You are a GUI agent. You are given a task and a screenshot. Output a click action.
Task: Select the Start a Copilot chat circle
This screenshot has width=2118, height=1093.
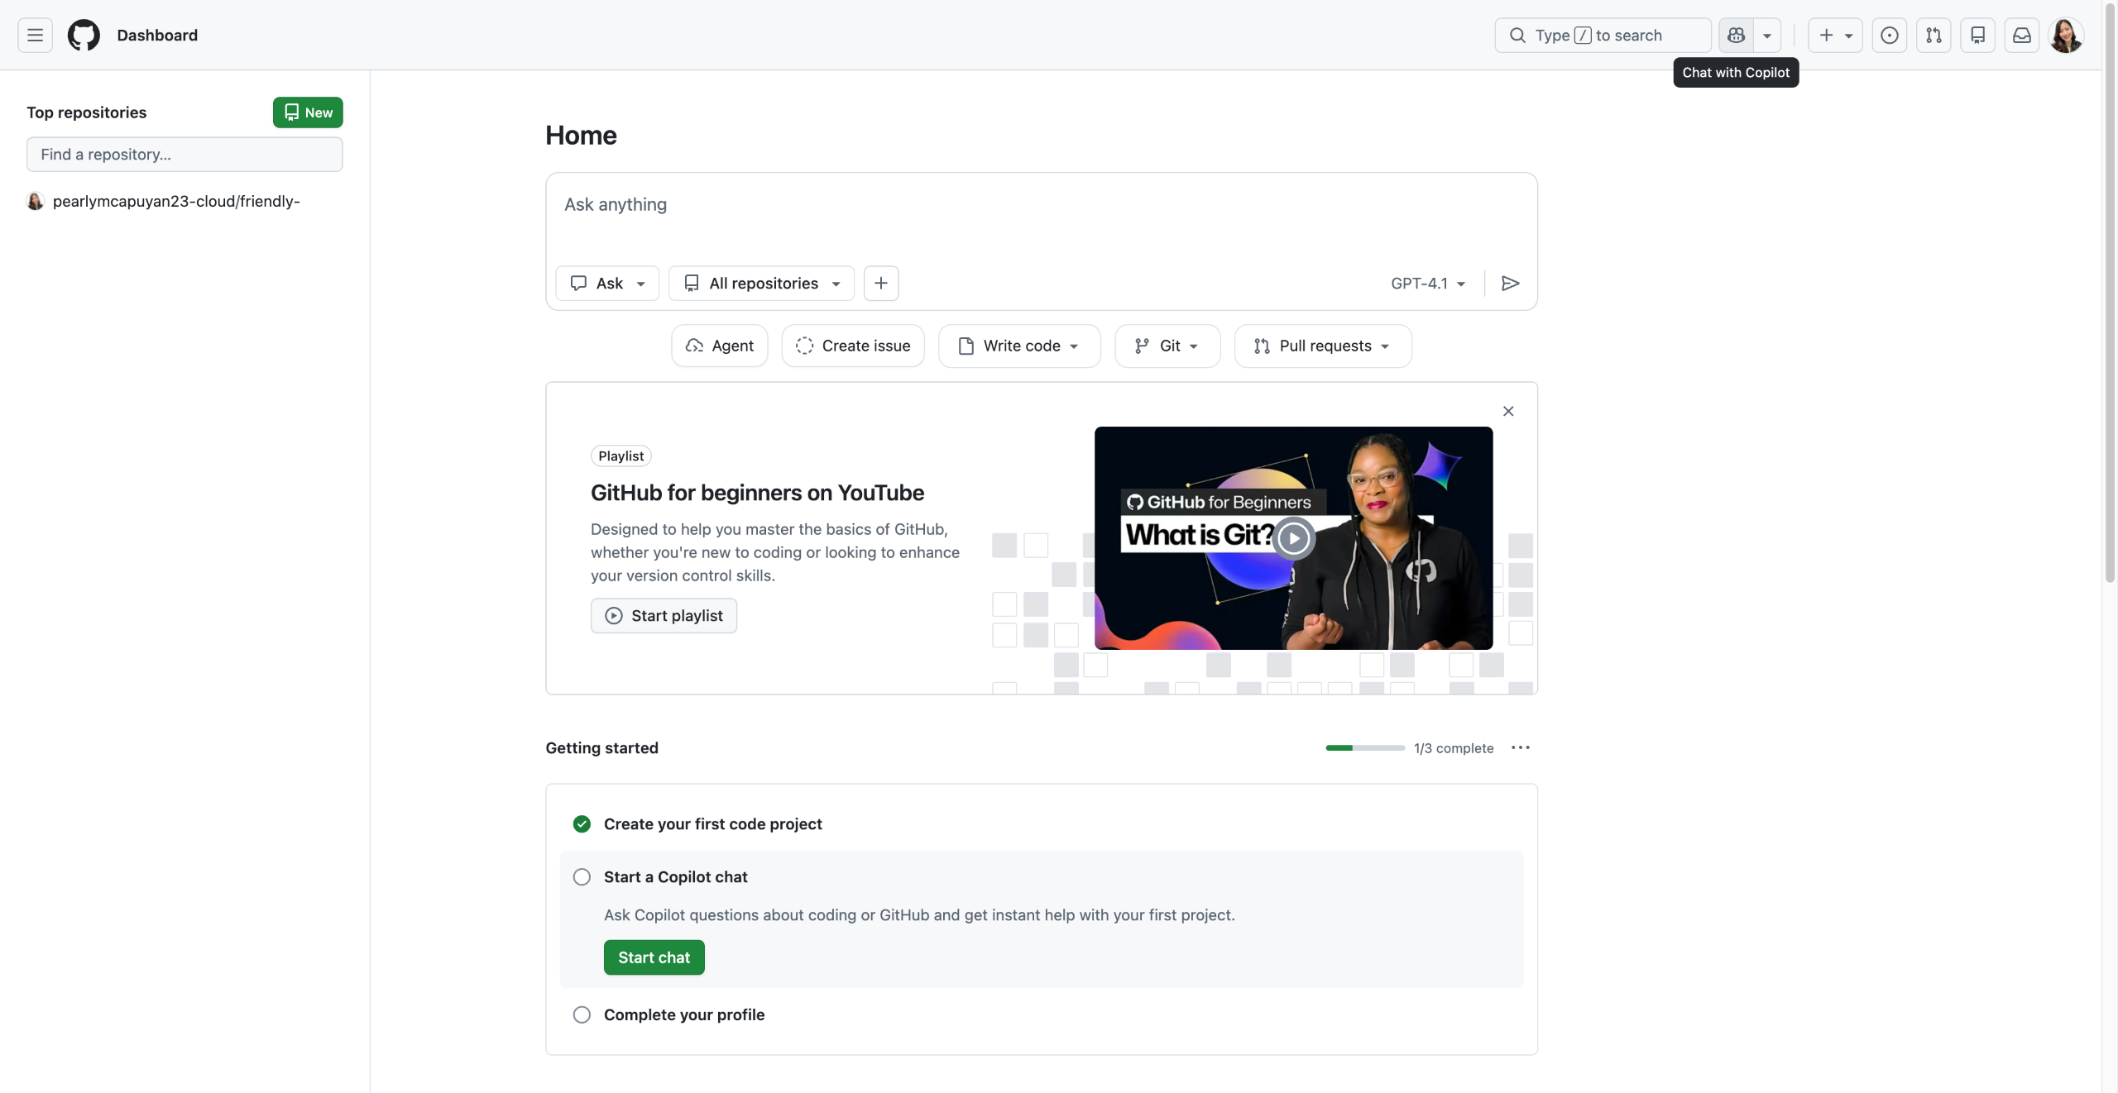tap(582, 877)
